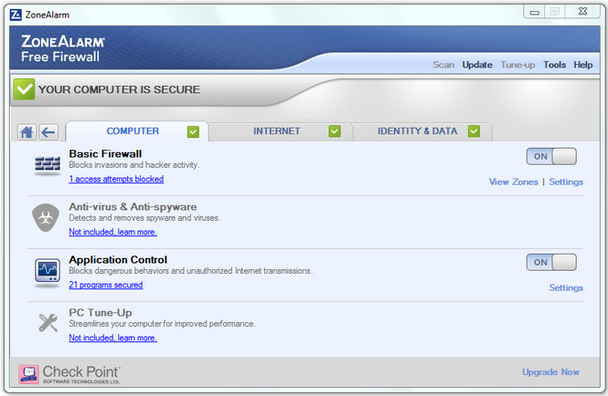Click the green secure status checkmark icon

25,89
